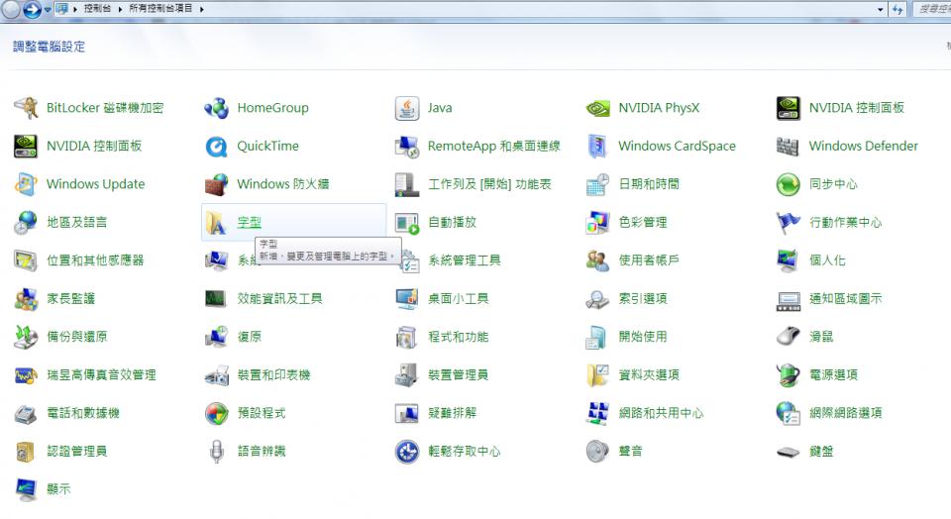Open the green 同步中心 icon
This screenshot has height=519, width=951.
[x=788, y=184]
